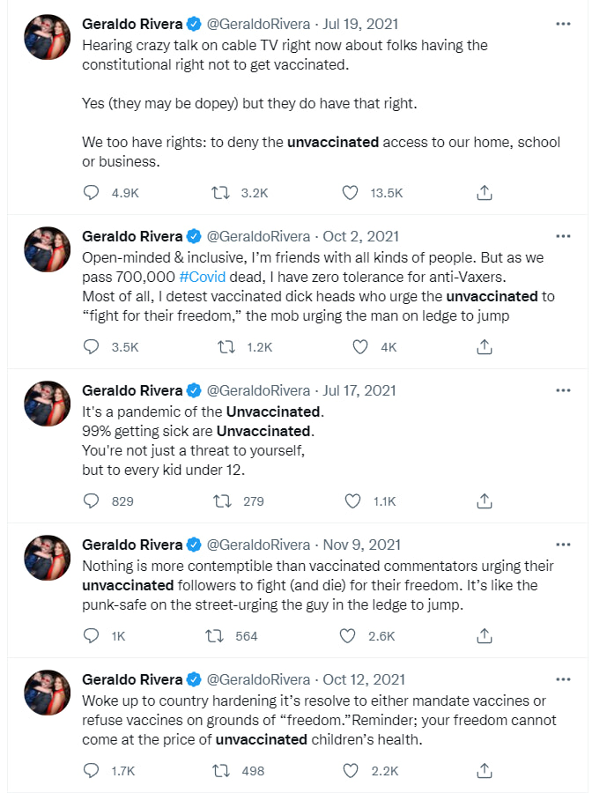The width and height of the screenshot is (607, 793).
Task: Open the @GeraldoRivera handle on the Oct 12 tweet
Action: tap(258, 679)
